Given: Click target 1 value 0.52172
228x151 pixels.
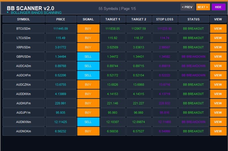Looking at the screenshot, I should pyautogui.click(x=112, y=75).
